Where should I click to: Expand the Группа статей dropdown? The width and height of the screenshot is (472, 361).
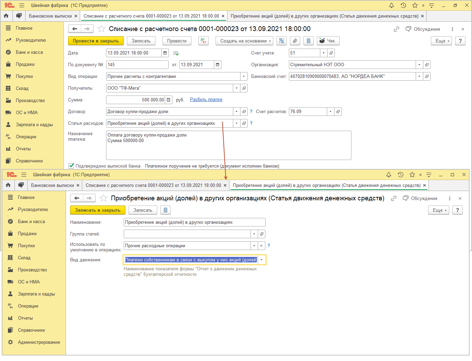pos(254,234)
